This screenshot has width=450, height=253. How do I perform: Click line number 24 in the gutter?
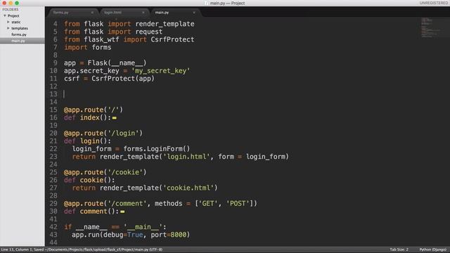53,164
